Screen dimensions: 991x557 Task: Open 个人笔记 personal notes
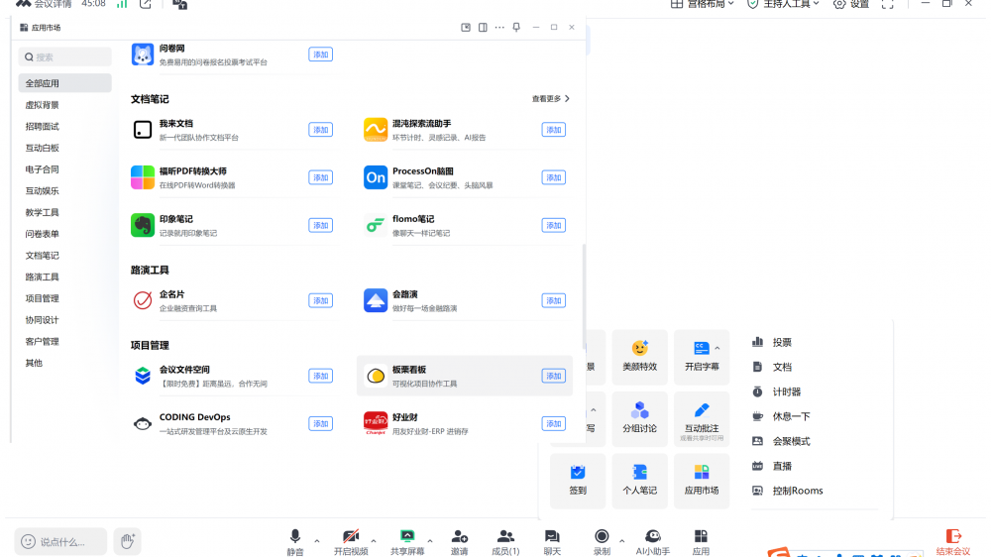[x=639, y=481]
